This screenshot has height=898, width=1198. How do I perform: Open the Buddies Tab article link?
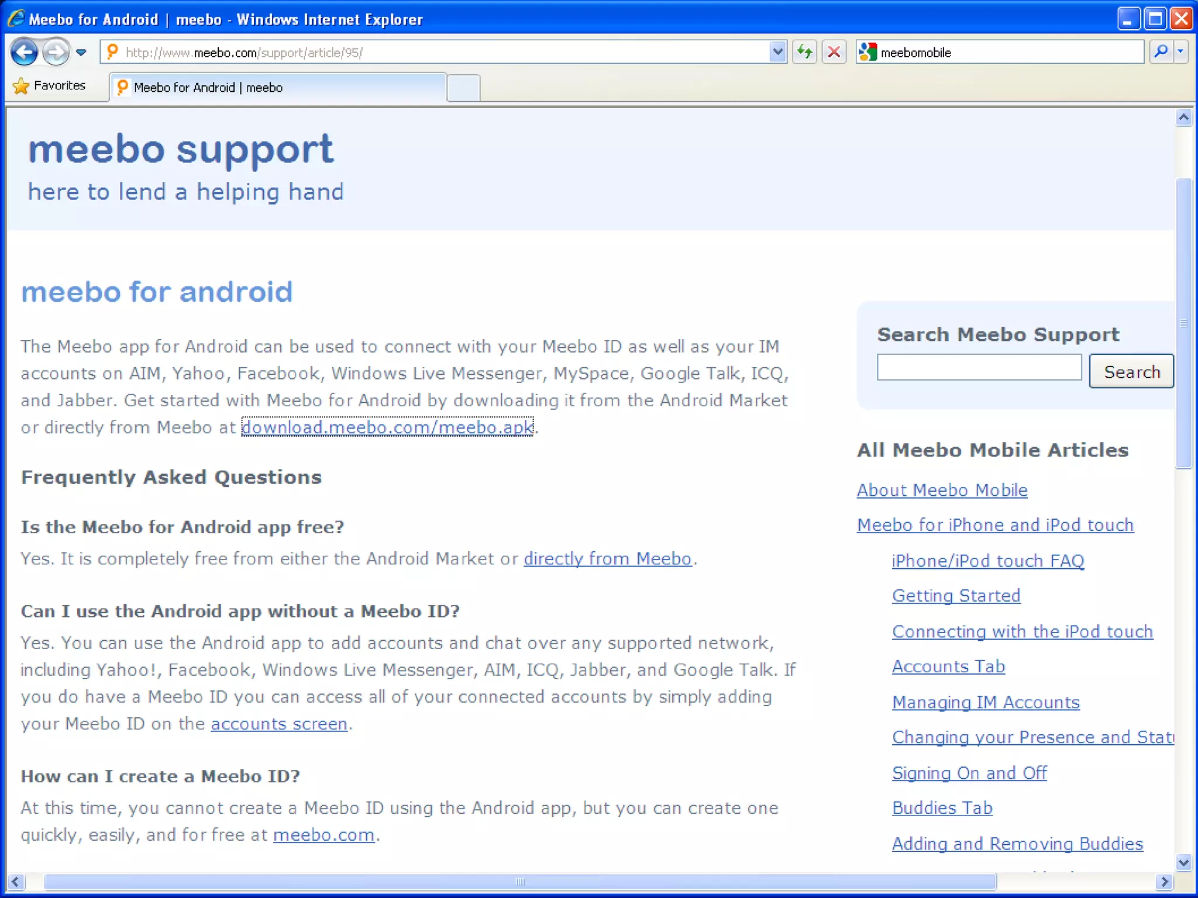942,808
